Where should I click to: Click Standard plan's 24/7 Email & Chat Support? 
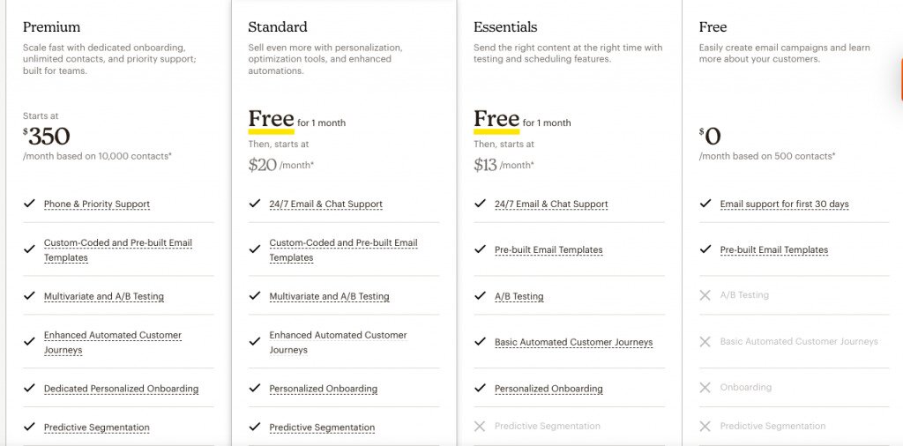point(325,204)
